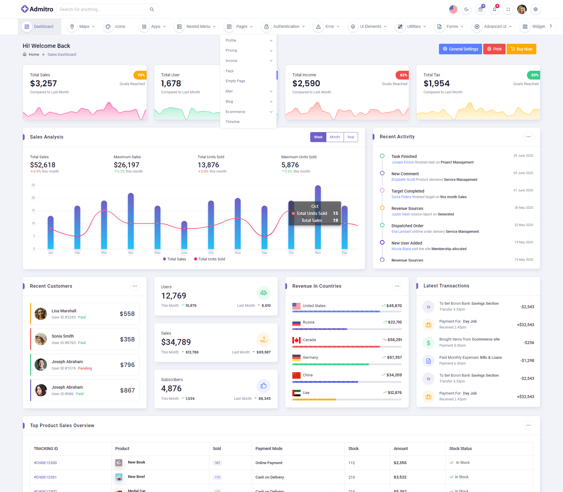Open Recent Activity three-dots menu
This screenshot has width=563, height=492.
(528, 137)
